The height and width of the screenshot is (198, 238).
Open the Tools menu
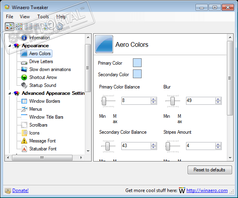click(x=43, y=17)
